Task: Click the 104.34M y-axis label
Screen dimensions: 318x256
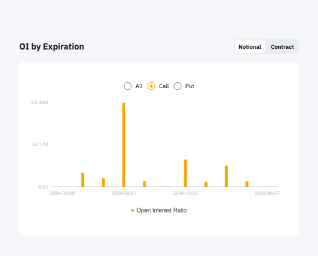Action: click(39, 103)
